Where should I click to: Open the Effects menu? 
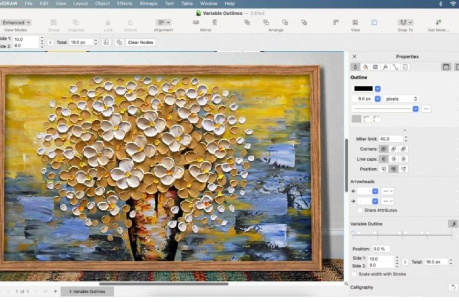click(124, 4)
